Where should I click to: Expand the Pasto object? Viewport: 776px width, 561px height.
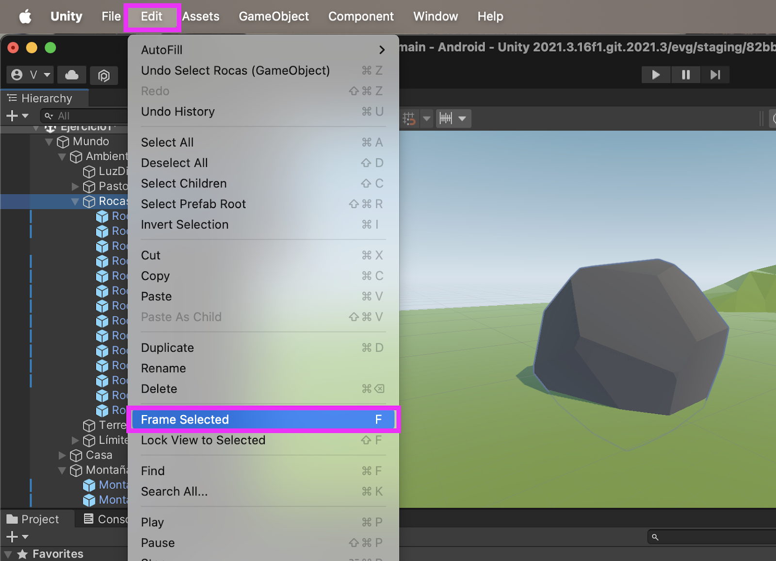tap(75, 186)
